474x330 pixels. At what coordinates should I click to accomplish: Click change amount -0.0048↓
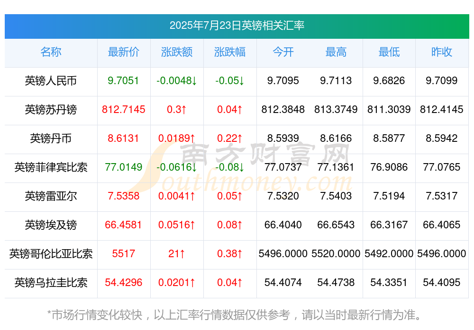tap(176, 80)
